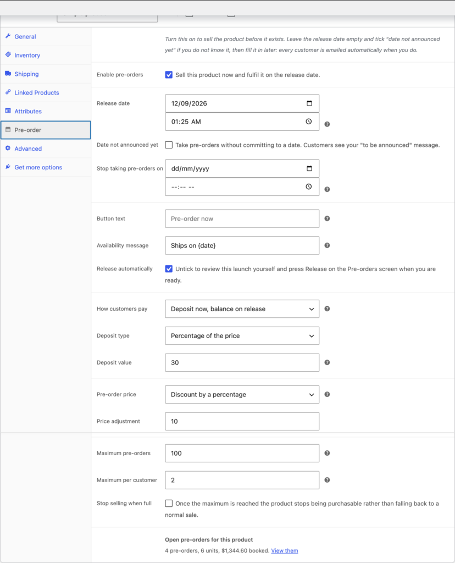Viewport: 455px width, 563px height.
Task: Focus the Deposit value field
Action: [x=242, y=363]
